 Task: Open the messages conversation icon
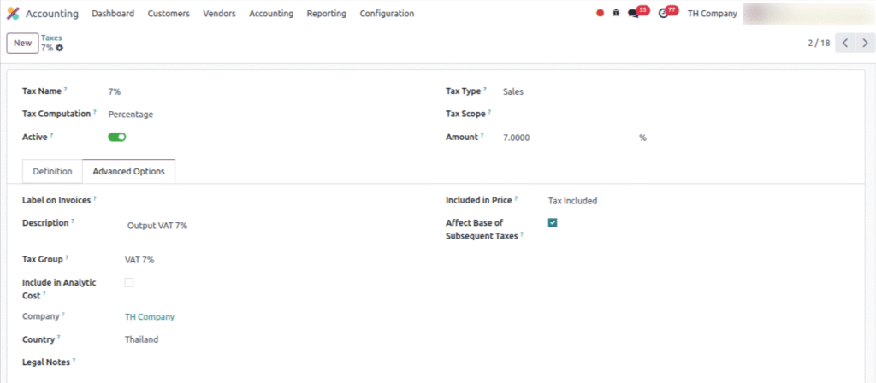coord(634,14)
